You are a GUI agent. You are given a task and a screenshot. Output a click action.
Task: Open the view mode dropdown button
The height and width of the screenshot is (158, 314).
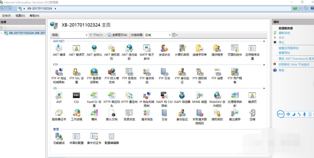point(175,35)
